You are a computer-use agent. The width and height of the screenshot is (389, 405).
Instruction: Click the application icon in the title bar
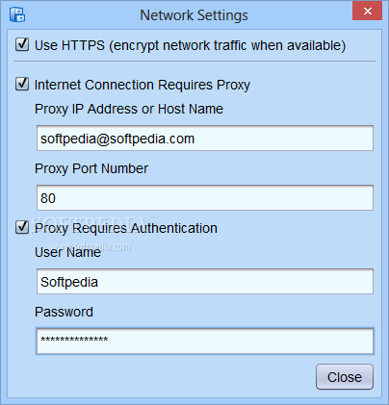[x=17, y=14]
